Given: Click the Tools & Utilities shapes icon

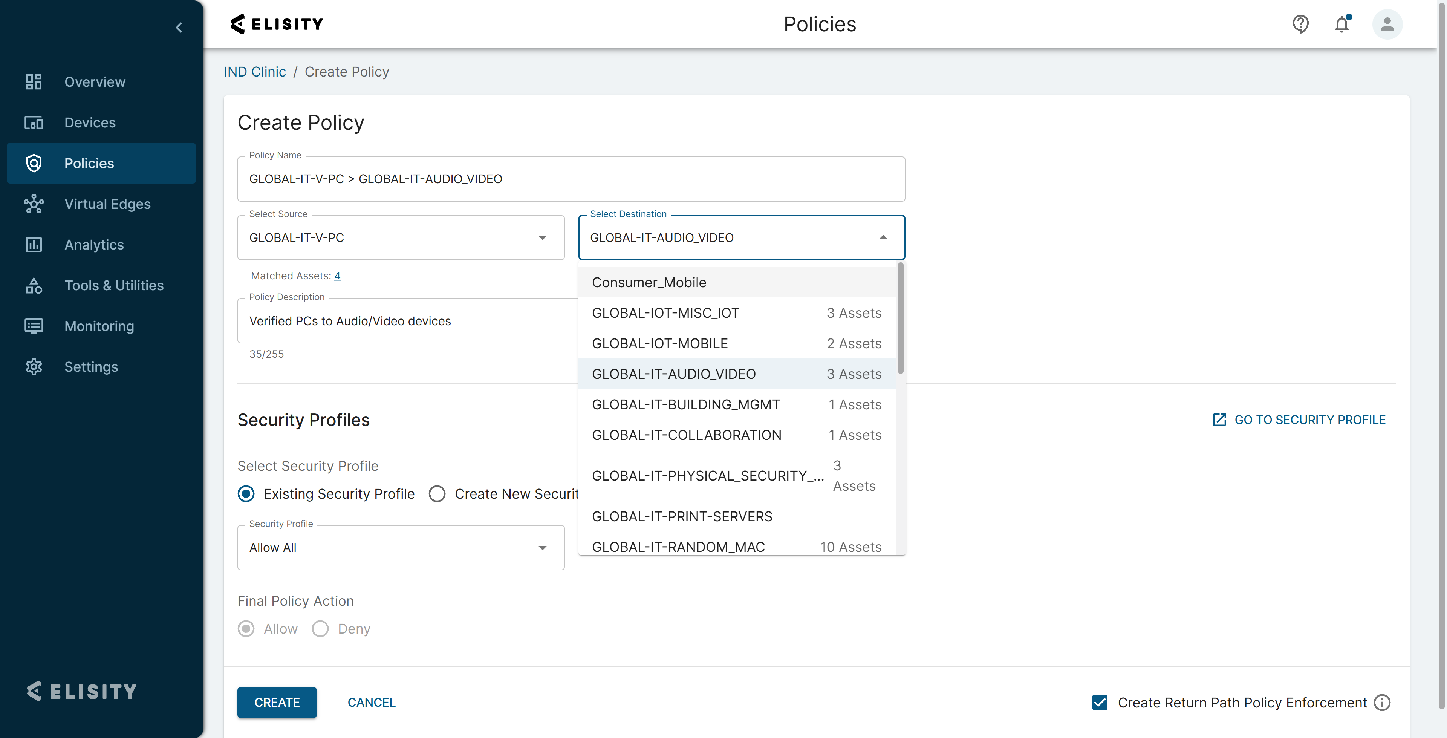Looking at the screenshot, I should tap(34, 286).
